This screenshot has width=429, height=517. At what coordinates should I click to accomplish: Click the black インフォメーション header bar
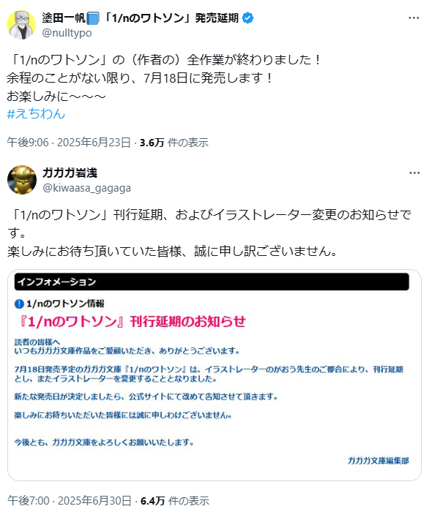(212, 282)
